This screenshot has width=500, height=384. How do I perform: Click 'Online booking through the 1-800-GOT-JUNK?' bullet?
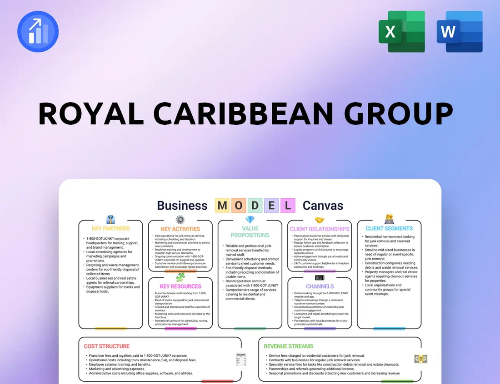click(320, 295)
